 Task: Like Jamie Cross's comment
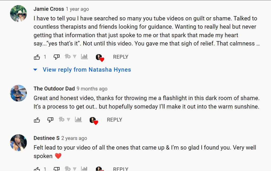click(x=37, y=57)
